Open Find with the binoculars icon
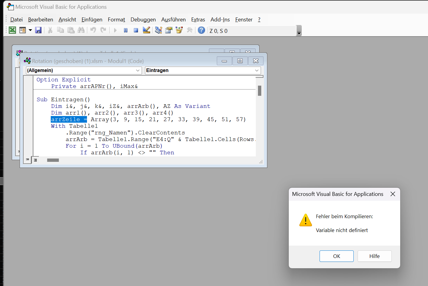Screen dimensions: 428x286 pos(81,30)
